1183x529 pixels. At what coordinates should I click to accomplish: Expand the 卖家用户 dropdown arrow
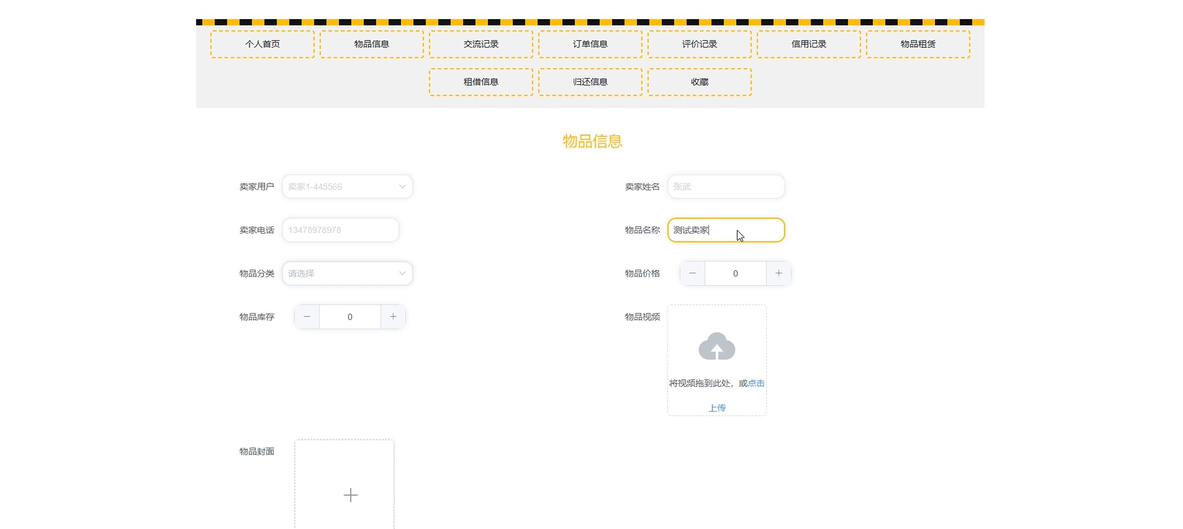pos(402,186)
